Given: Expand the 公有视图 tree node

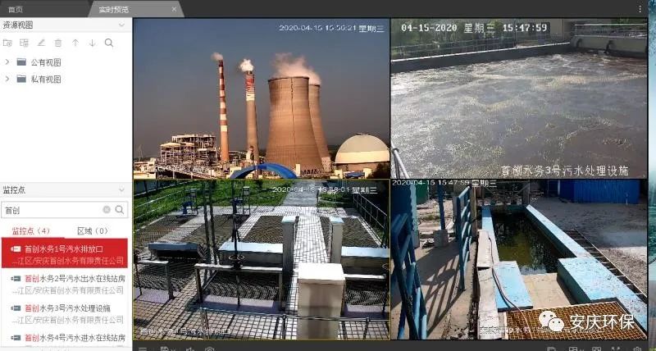Looking at the screenshot, I should pos(7,62).
